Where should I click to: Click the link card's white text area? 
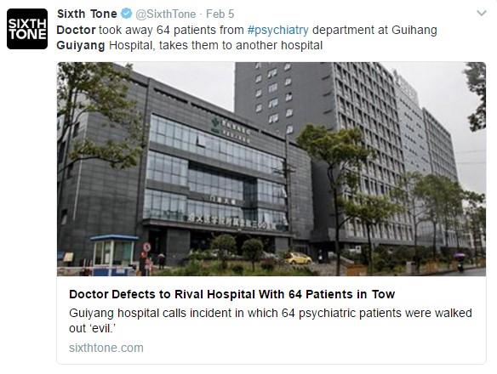click(x=271, y=320)
